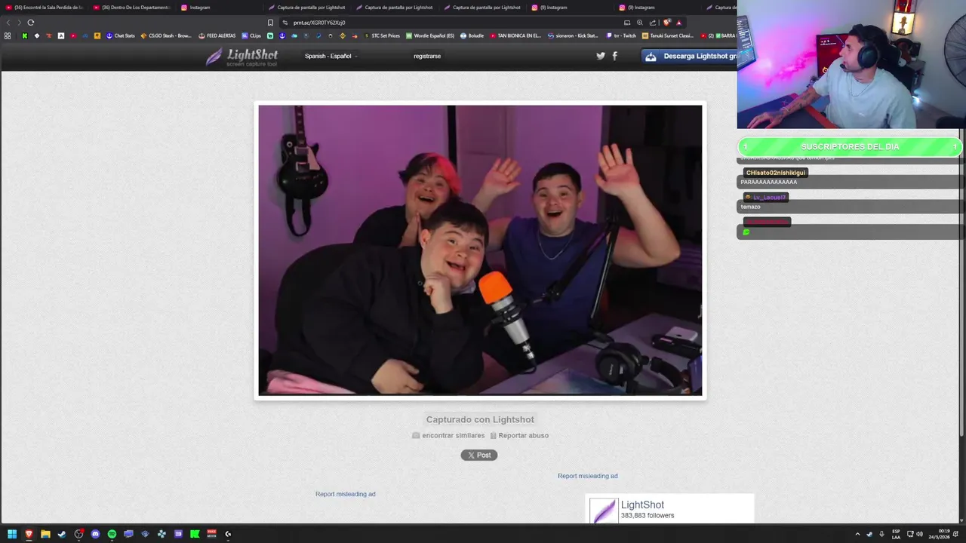Image resolution: width=966 pixels, height=543 pixels.
Task: Open FEED ALERTAS bookmark
Action: (217, 35)
